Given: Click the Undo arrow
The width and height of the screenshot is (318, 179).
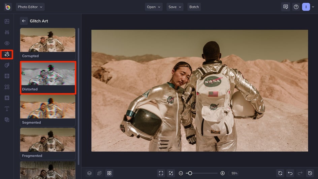Looking at the screenshot, I should (290, 173).
